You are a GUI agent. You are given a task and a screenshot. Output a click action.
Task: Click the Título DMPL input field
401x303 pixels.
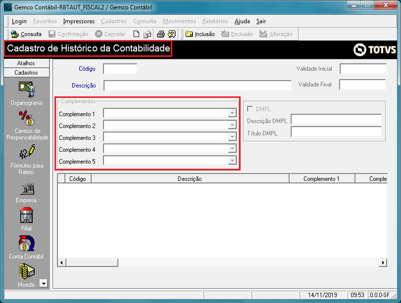(336, 131)
